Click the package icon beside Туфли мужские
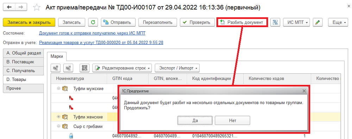Image resolution: width=352 pixels, height=139 pixels. [x=65, y=88]
